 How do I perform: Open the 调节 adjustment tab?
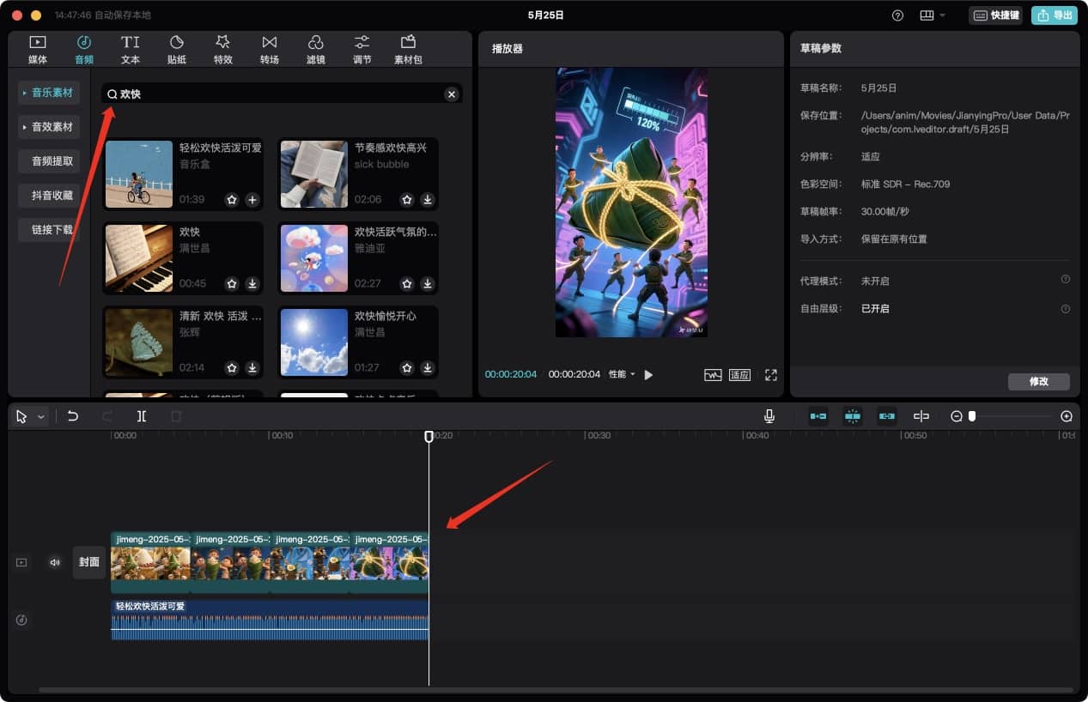(362, 49)
